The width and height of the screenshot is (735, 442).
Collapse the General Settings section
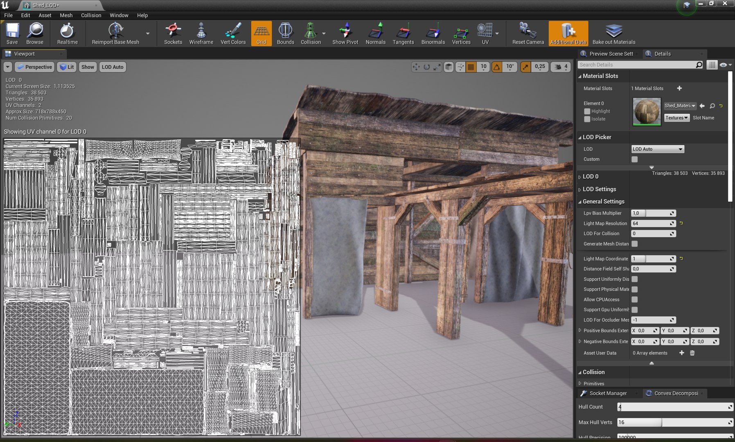tap(579, 202)
